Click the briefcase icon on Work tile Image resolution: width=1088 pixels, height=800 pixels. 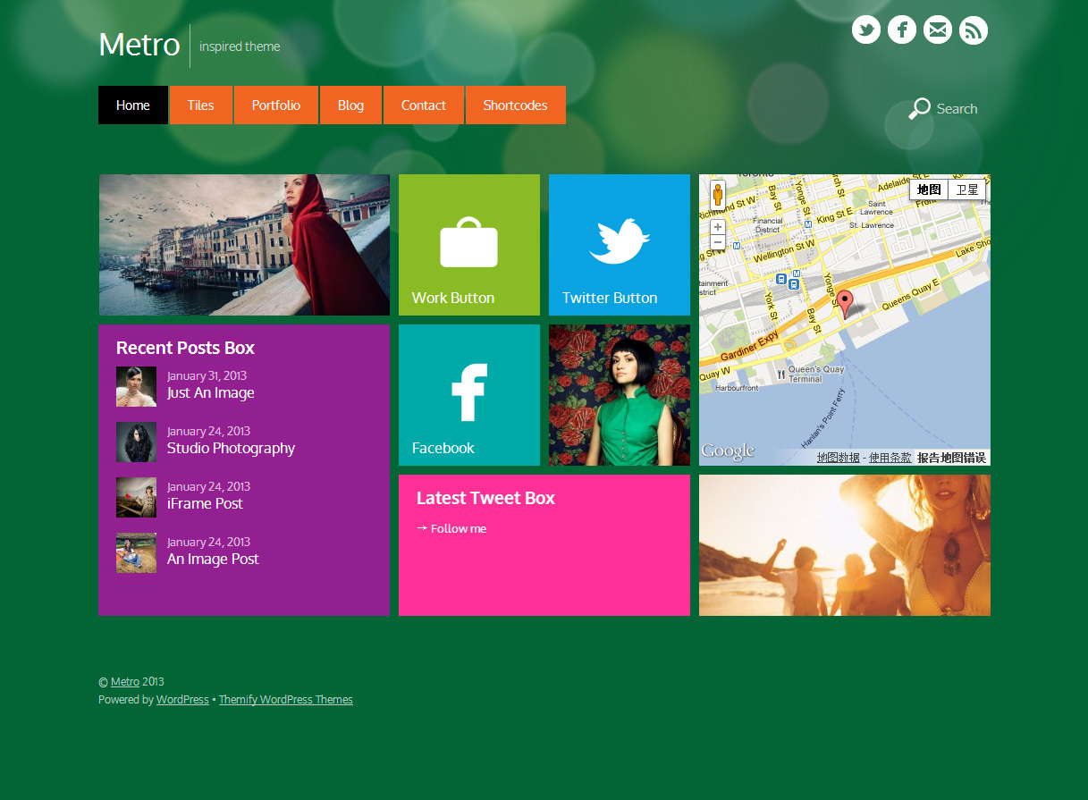468,241
